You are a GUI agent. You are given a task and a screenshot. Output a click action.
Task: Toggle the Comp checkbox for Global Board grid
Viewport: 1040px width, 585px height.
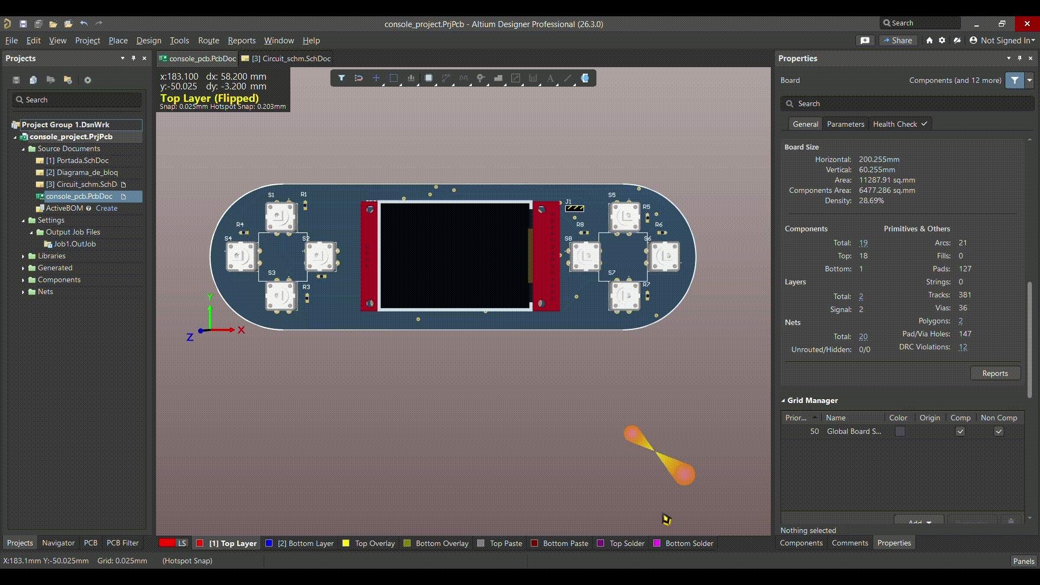[960, 432]
